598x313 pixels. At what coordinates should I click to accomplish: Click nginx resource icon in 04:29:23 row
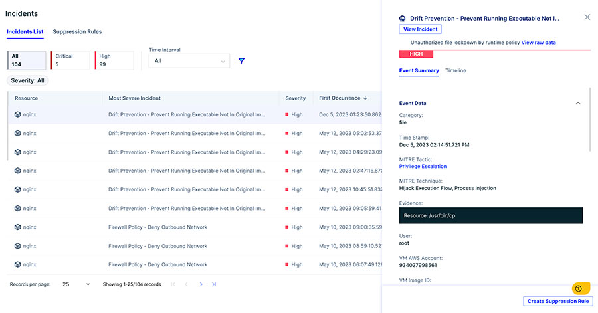[17, 152]
